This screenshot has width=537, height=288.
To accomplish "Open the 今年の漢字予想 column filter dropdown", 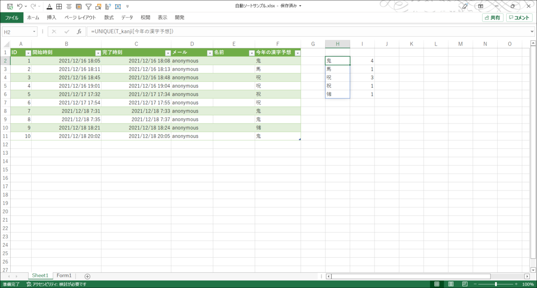I will 298,52.
